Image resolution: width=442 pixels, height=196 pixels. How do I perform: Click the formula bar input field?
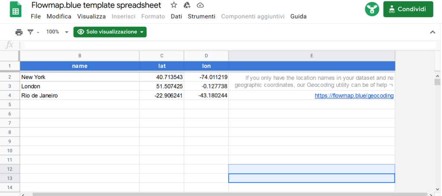pos(229,45)
